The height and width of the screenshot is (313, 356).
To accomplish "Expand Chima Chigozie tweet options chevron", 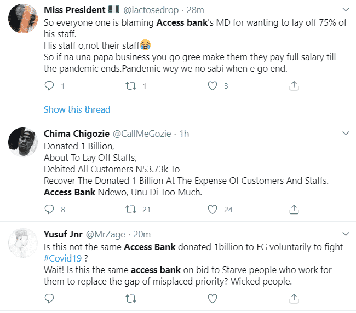I will (345, 133).
